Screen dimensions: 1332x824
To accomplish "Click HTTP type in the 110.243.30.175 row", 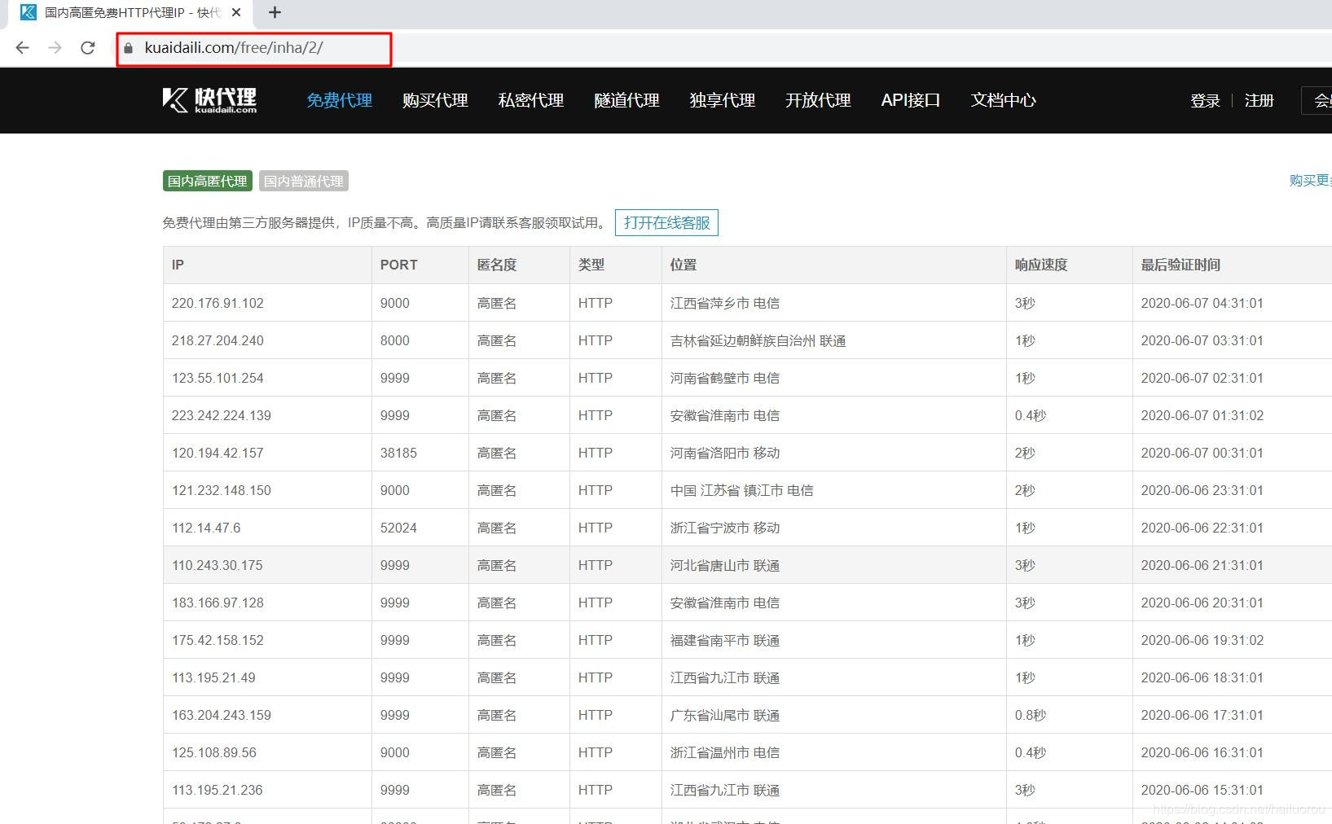I will [x=596, y=565].
